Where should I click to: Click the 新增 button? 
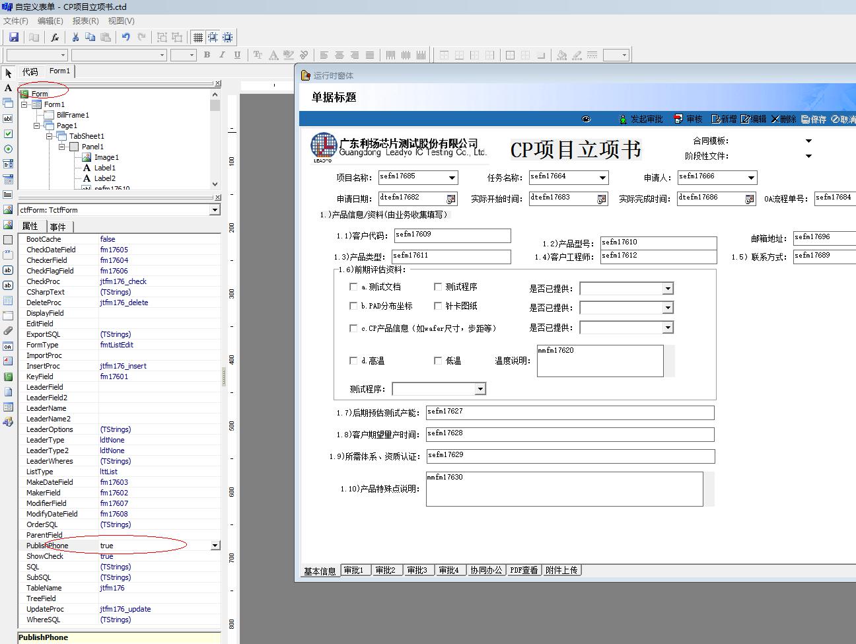coord(724,119)
